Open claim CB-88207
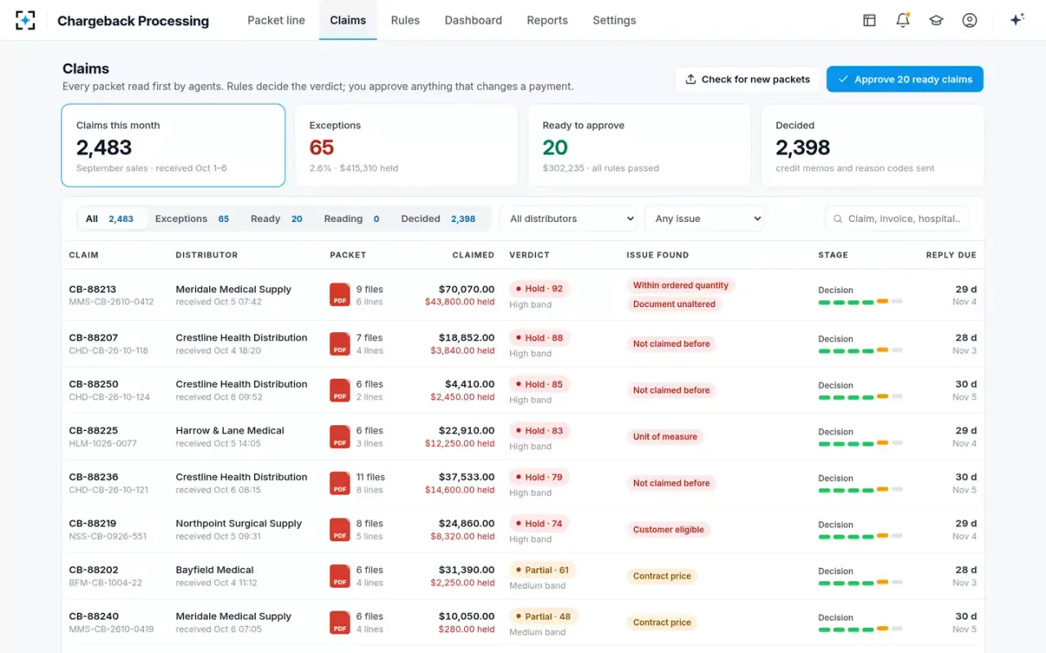This screenshot has height=653, width=1046. point(93,337)
